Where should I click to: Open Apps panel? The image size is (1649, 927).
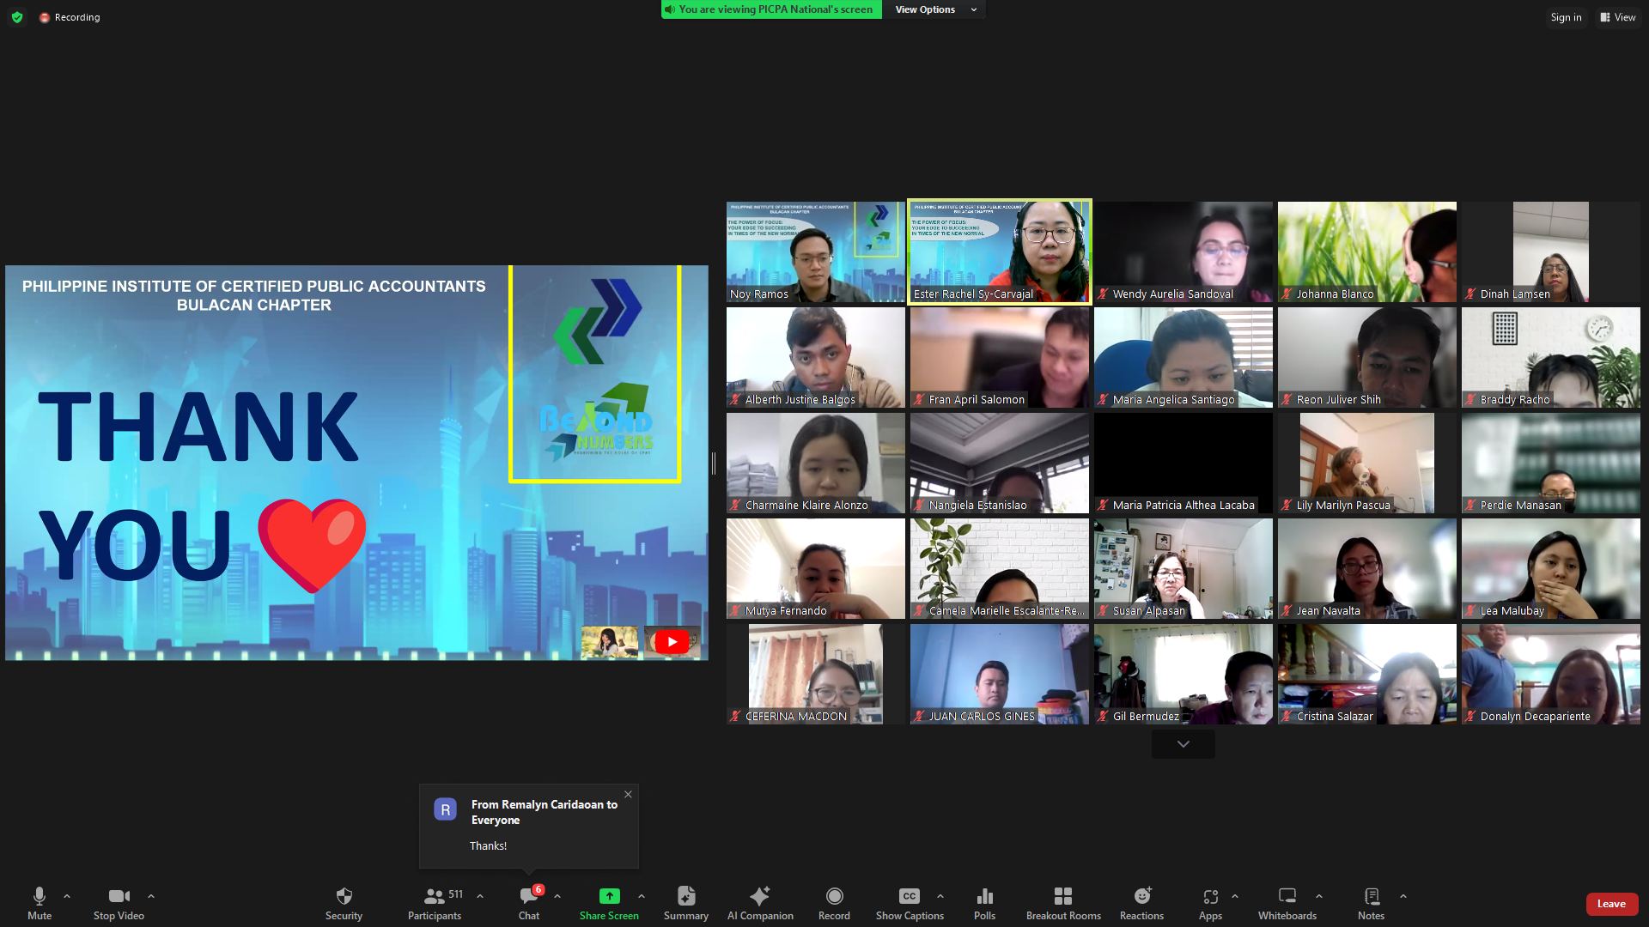1210,904
